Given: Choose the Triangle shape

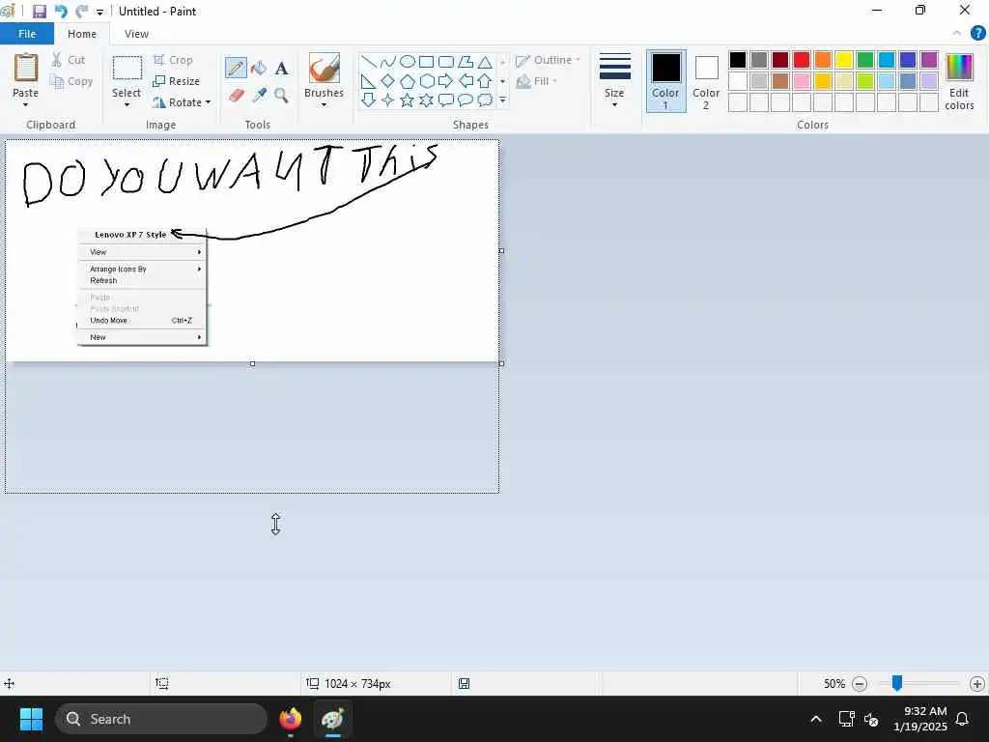Looking at the screenshot, I should click(485, 61).
